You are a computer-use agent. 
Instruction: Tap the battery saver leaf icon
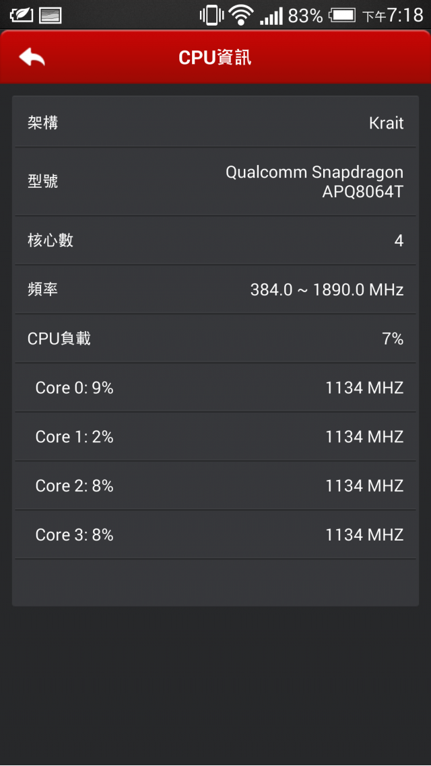point(22,15)
